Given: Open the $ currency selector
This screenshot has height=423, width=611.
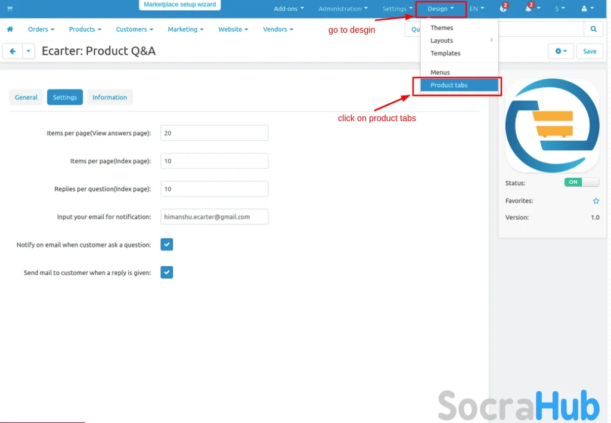Looking at the screenshot, I should point(560,8).
